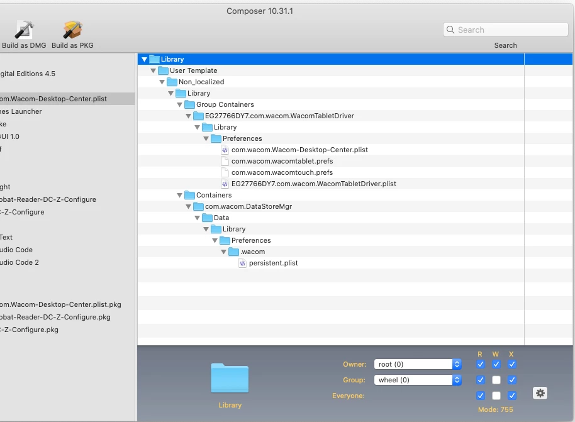Collapse the .wacom folder disclosure triangle

(x=224, y=252)
